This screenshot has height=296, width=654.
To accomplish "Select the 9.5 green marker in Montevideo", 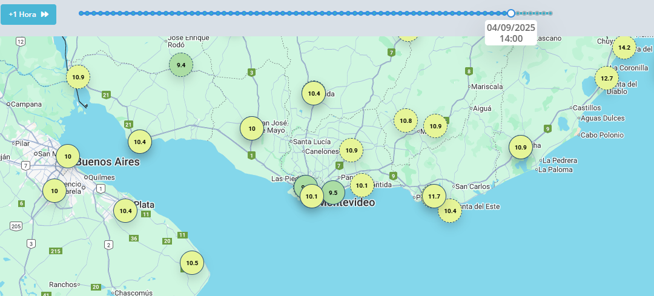I will click(x=333, y=192).
